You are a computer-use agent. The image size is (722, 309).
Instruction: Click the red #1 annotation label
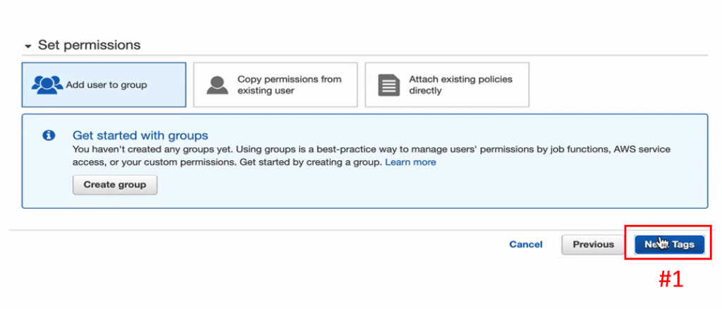click(671, 279)
